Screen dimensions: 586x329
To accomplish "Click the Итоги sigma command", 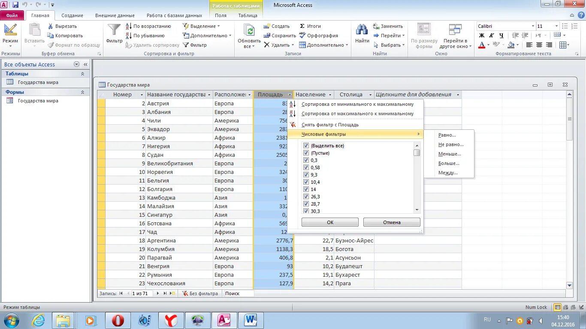I will (x=310, y=26).
